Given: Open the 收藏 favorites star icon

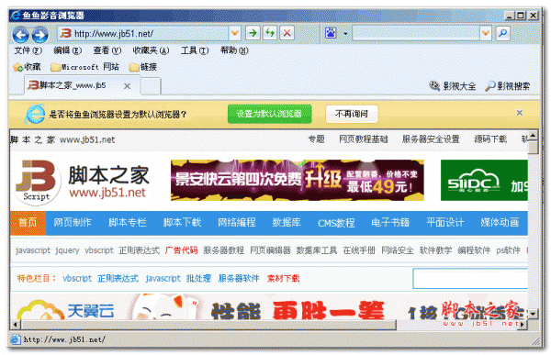Looking at the screenshot, I should (18, 67).
